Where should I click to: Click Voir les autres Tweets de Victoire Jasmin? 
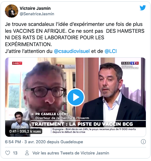click(x=71, y=153)
